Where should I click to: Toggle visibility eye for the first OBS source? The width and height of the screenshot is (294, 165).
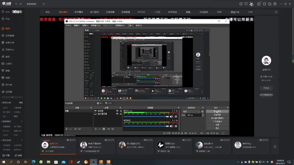point(117,111)
